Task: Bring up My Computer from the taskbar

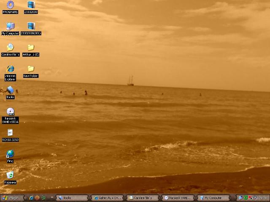Action: point(213,198)
